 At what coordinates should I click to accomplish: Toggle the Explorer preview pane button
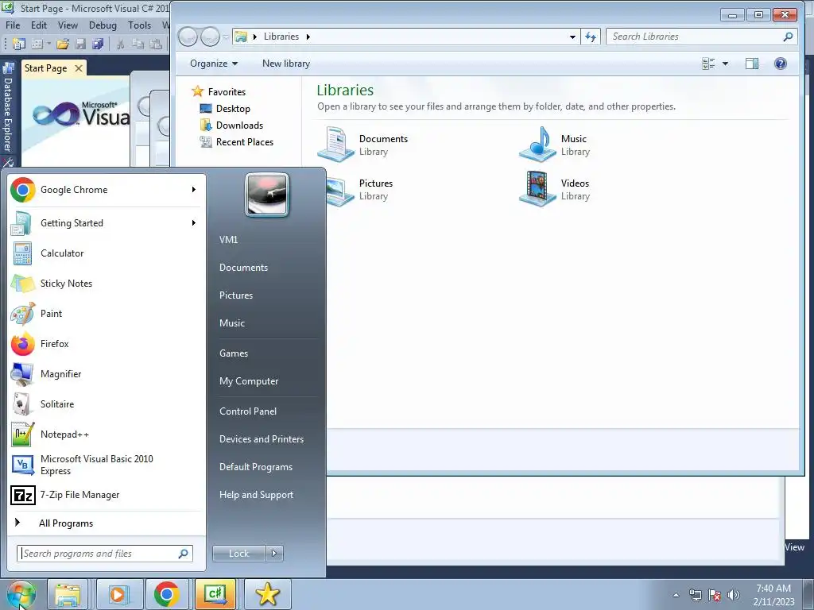point(752,64)
